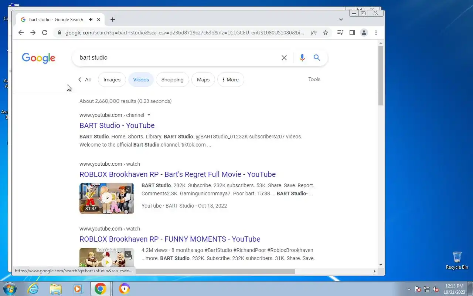The image size is (473, 296).
Task: Go back to the previous page
Action: pos(21,33)
